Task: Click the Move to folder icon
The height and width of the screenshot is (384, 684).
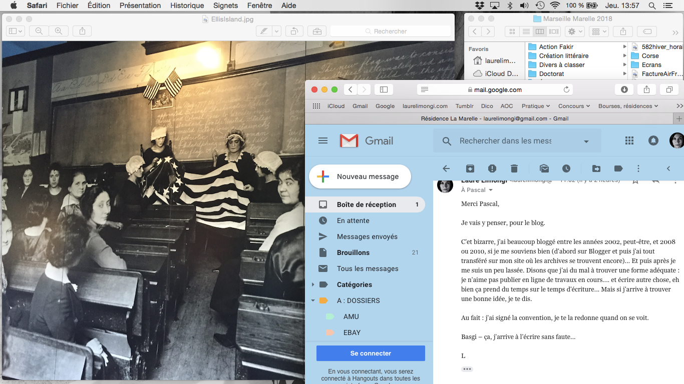Action: pyautogui.click(x=596, y=168)
